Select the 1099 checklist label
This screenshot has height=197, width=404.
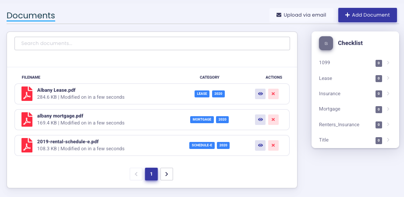pyautogui.click(x=324, y=62)
